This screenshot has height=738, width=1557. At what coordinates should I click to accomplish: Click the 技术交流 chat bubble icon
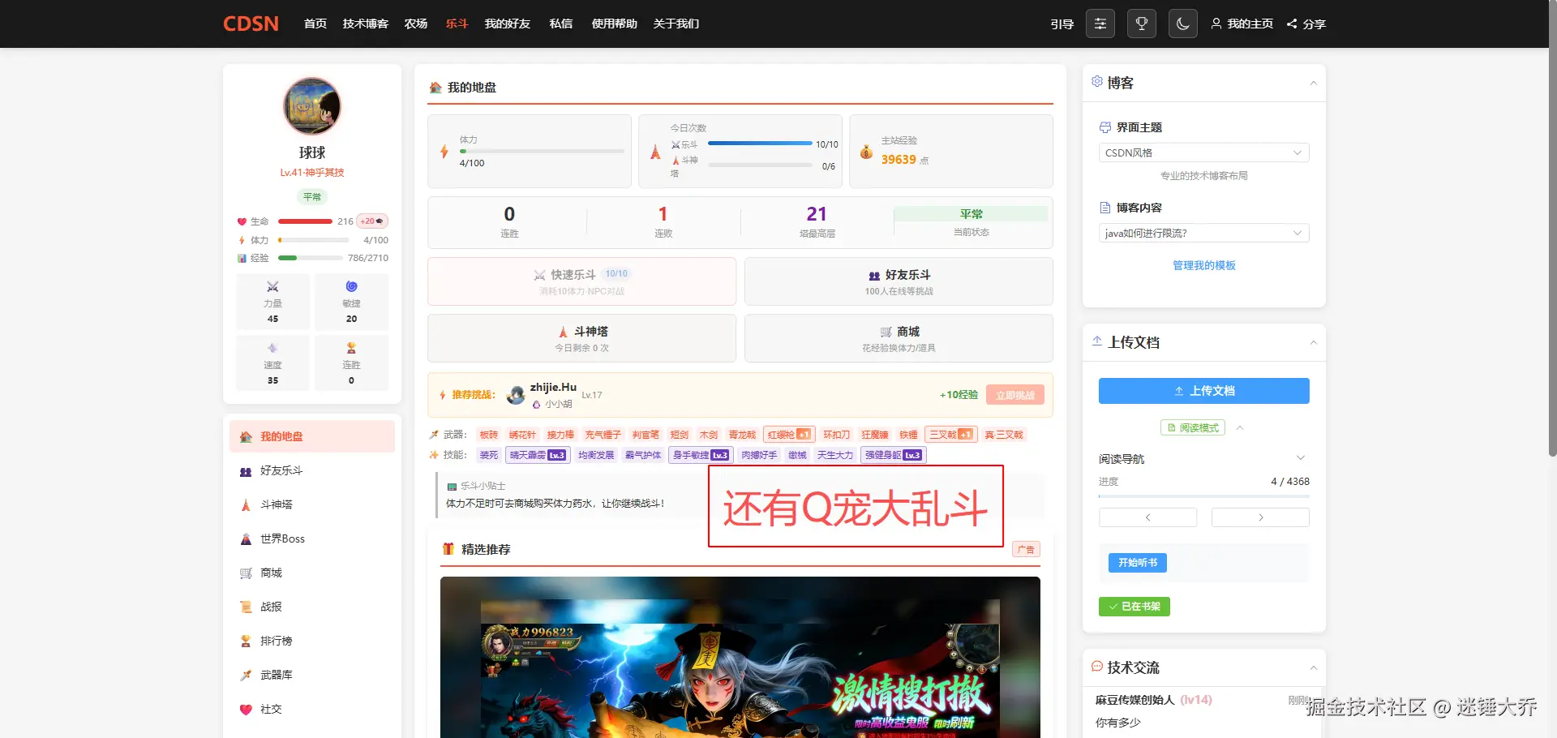point(1097,667)
